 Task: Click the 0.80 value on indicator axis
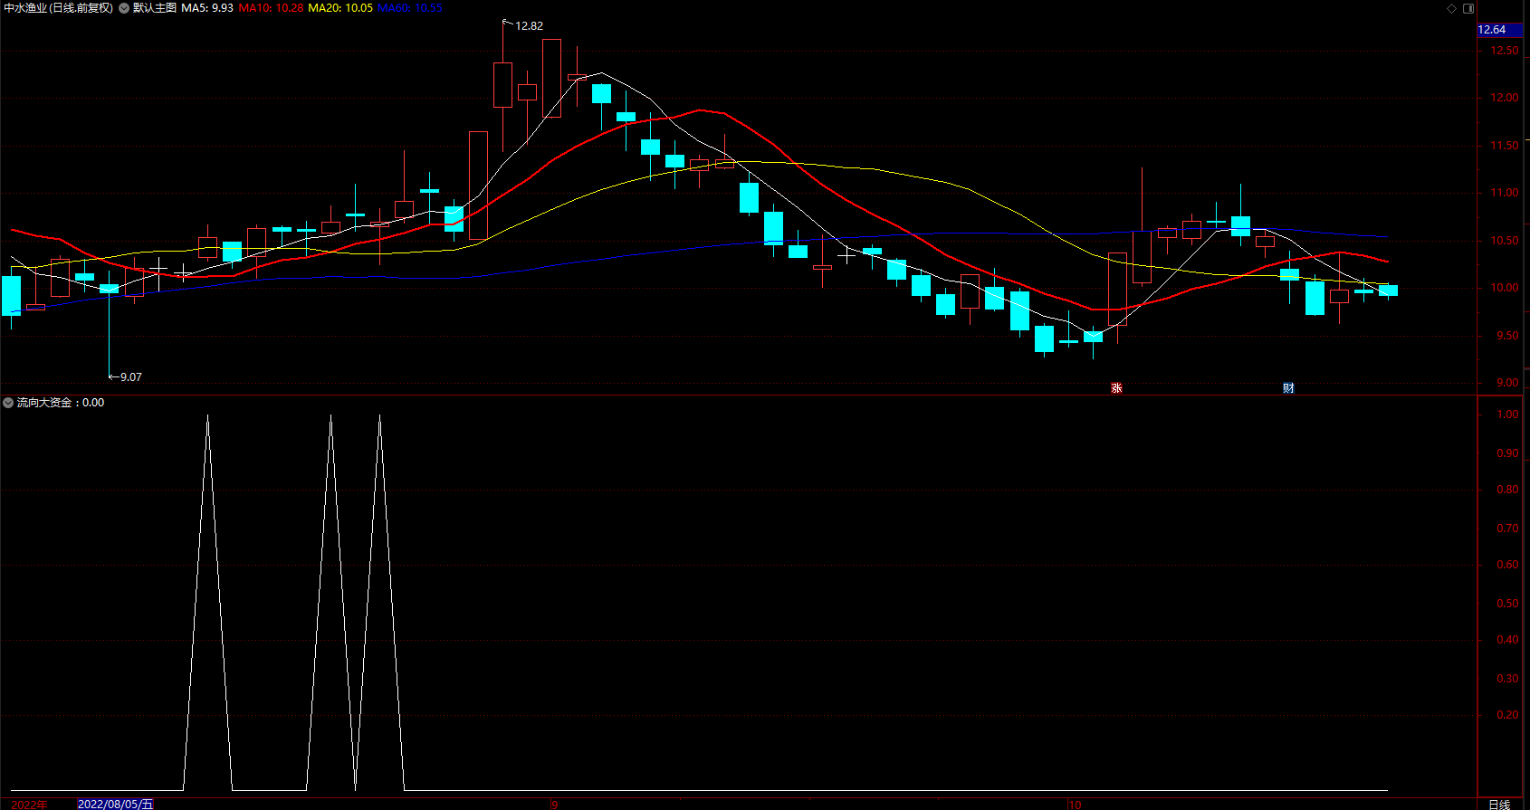(1507, 490)
